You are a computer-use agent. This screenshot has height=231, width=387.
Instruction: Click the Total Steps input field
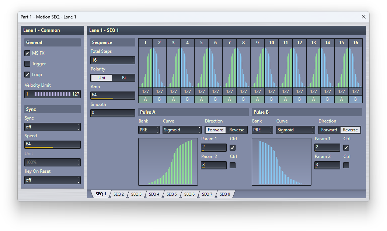(x=111, y=60)
